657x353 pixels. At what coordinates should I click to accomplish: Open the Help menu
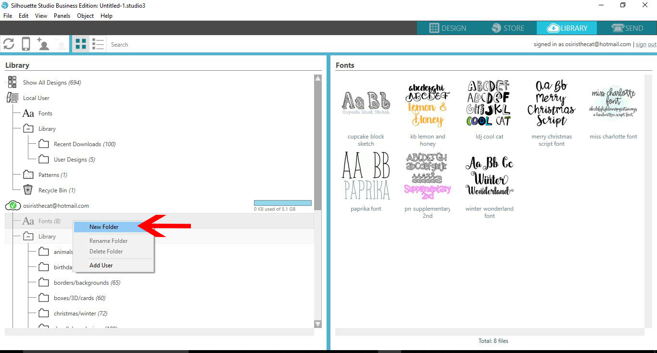coord(106,16)
